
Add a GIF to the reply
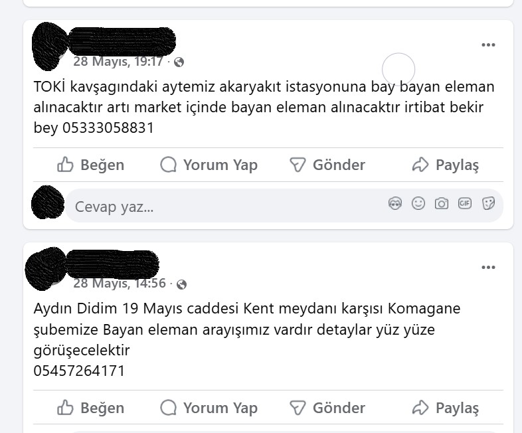(465, 203)
